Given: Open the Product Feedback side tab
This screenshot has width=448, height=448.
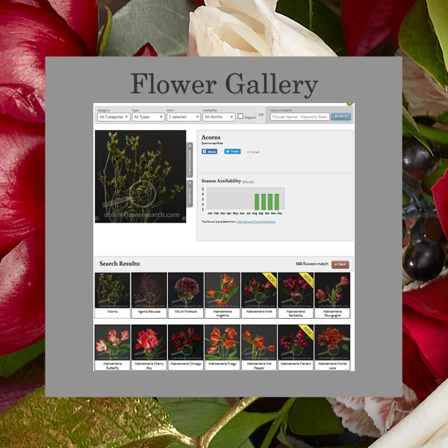Looking at the screenshot, I should [190, 160].
